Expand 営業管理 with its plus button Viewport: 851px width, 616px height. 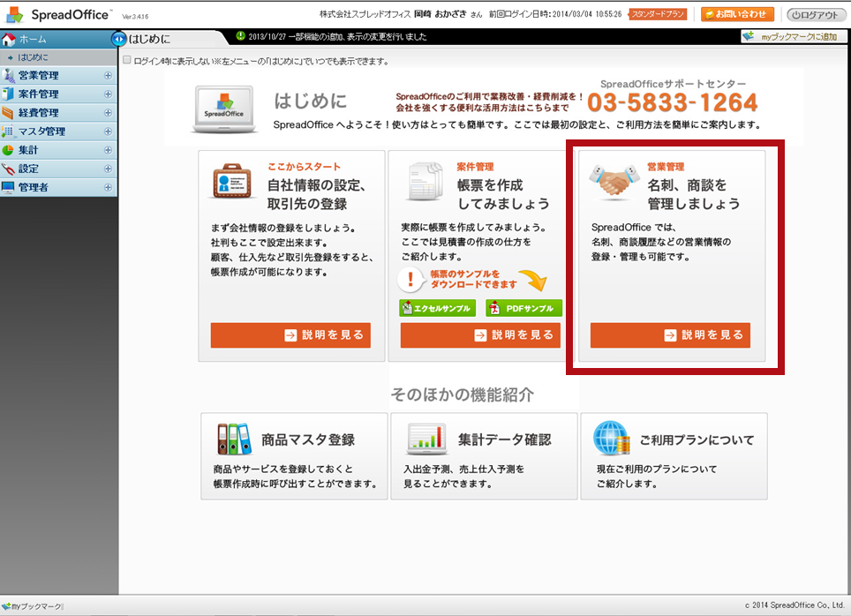click(x=108, y=76)
